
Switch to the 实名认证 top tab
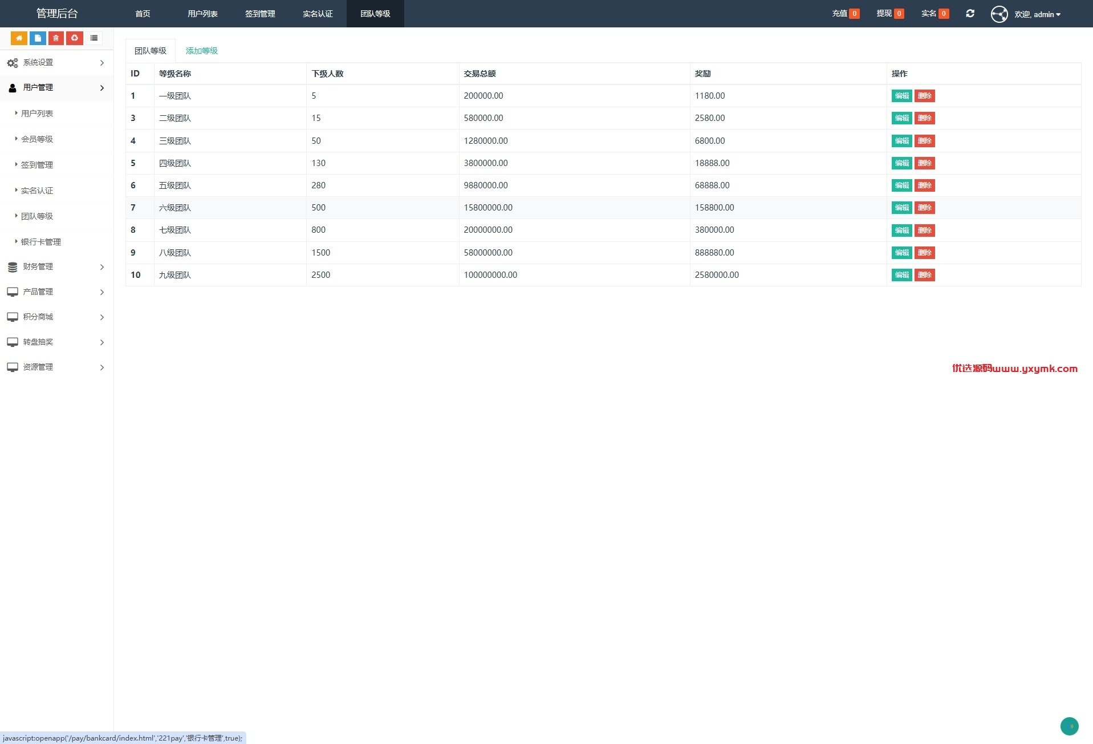[318, 14]
